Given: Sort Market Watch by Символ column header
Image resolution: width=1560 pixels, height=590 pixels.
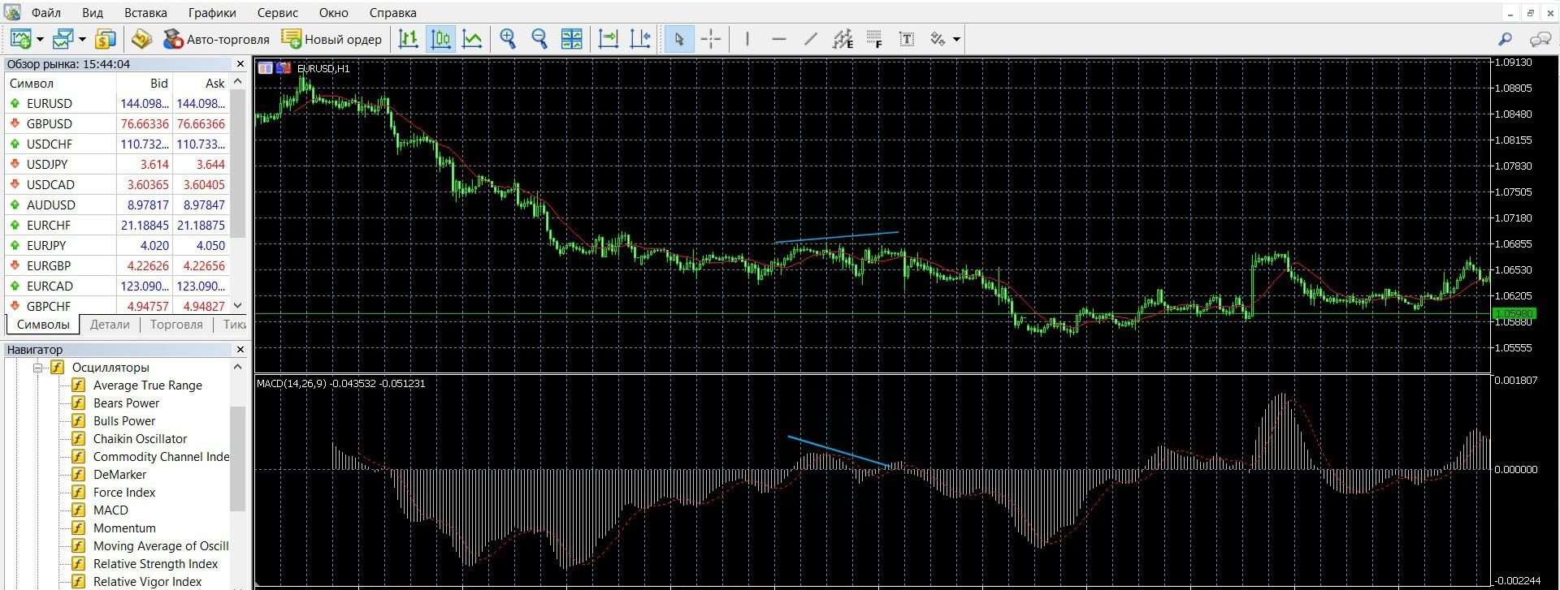Looking at the screenshot, I should point(61,83).
